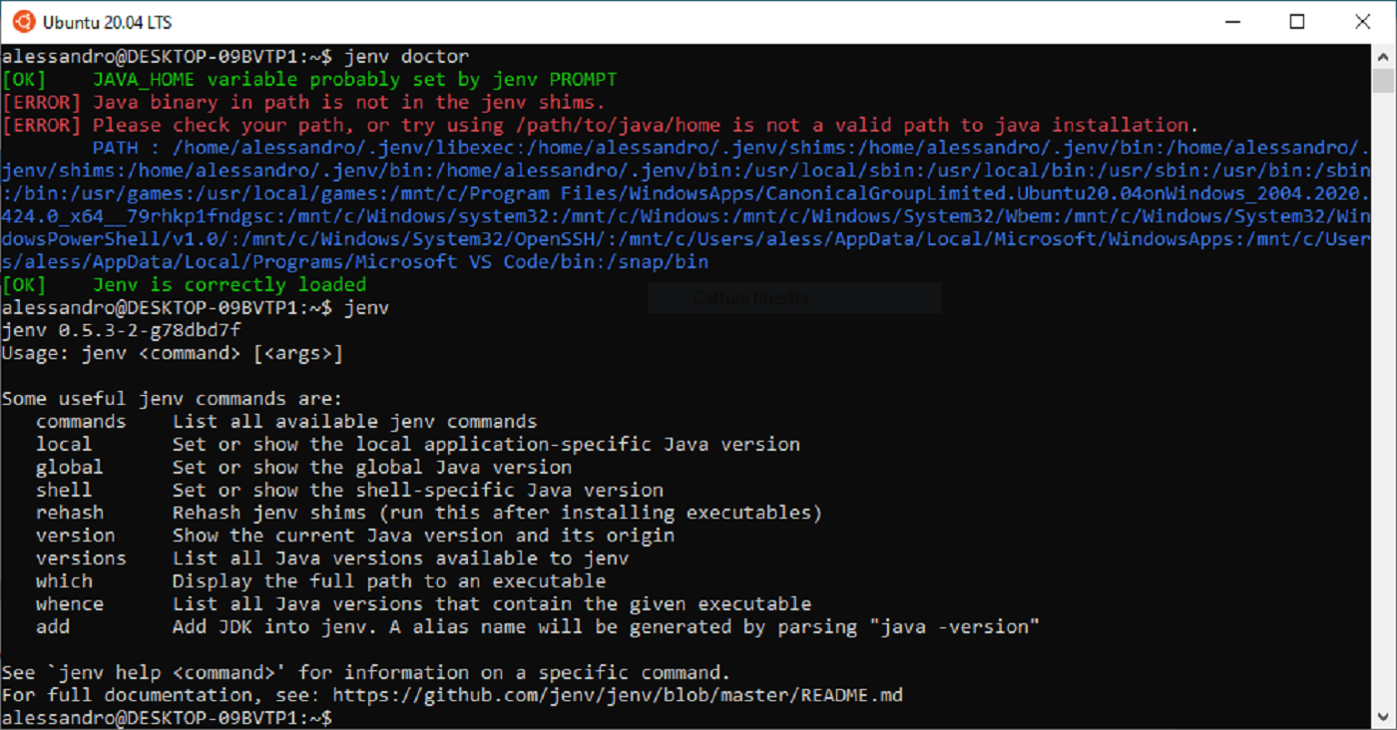Click the red "Java binary in path" error line
Viewport: 1397px width, 730px height.
[348, 103]
